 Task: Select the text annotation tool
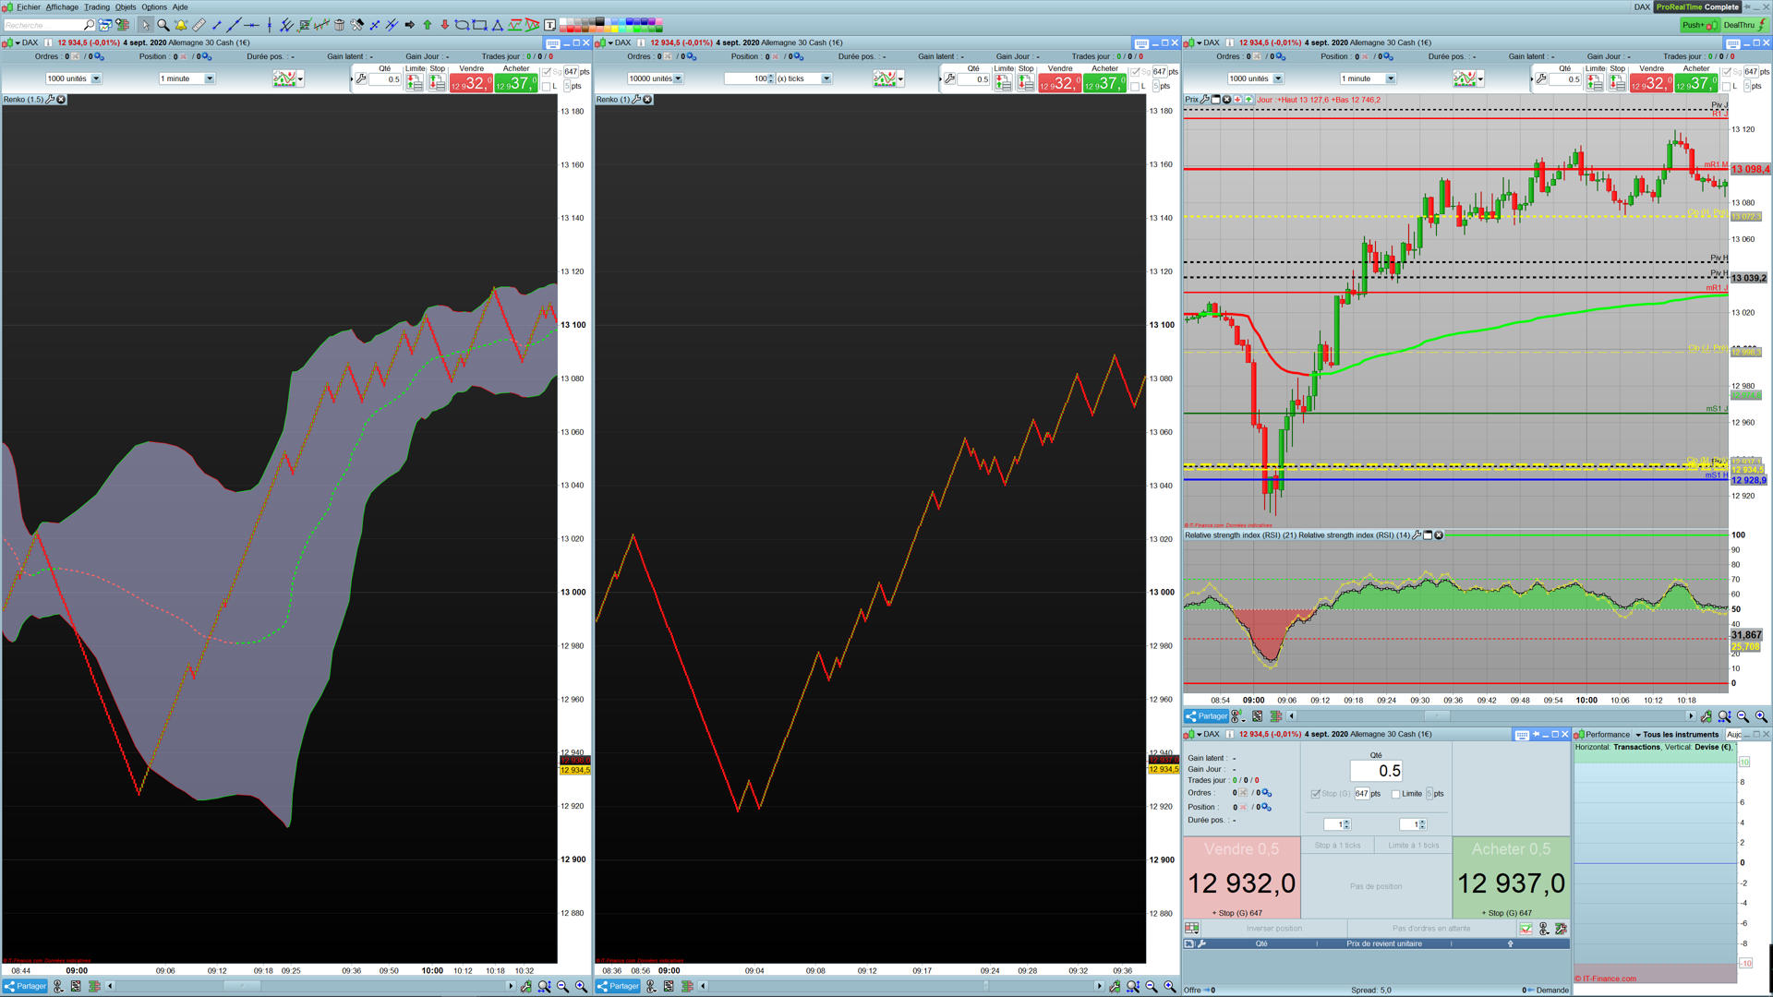[549, 25]
